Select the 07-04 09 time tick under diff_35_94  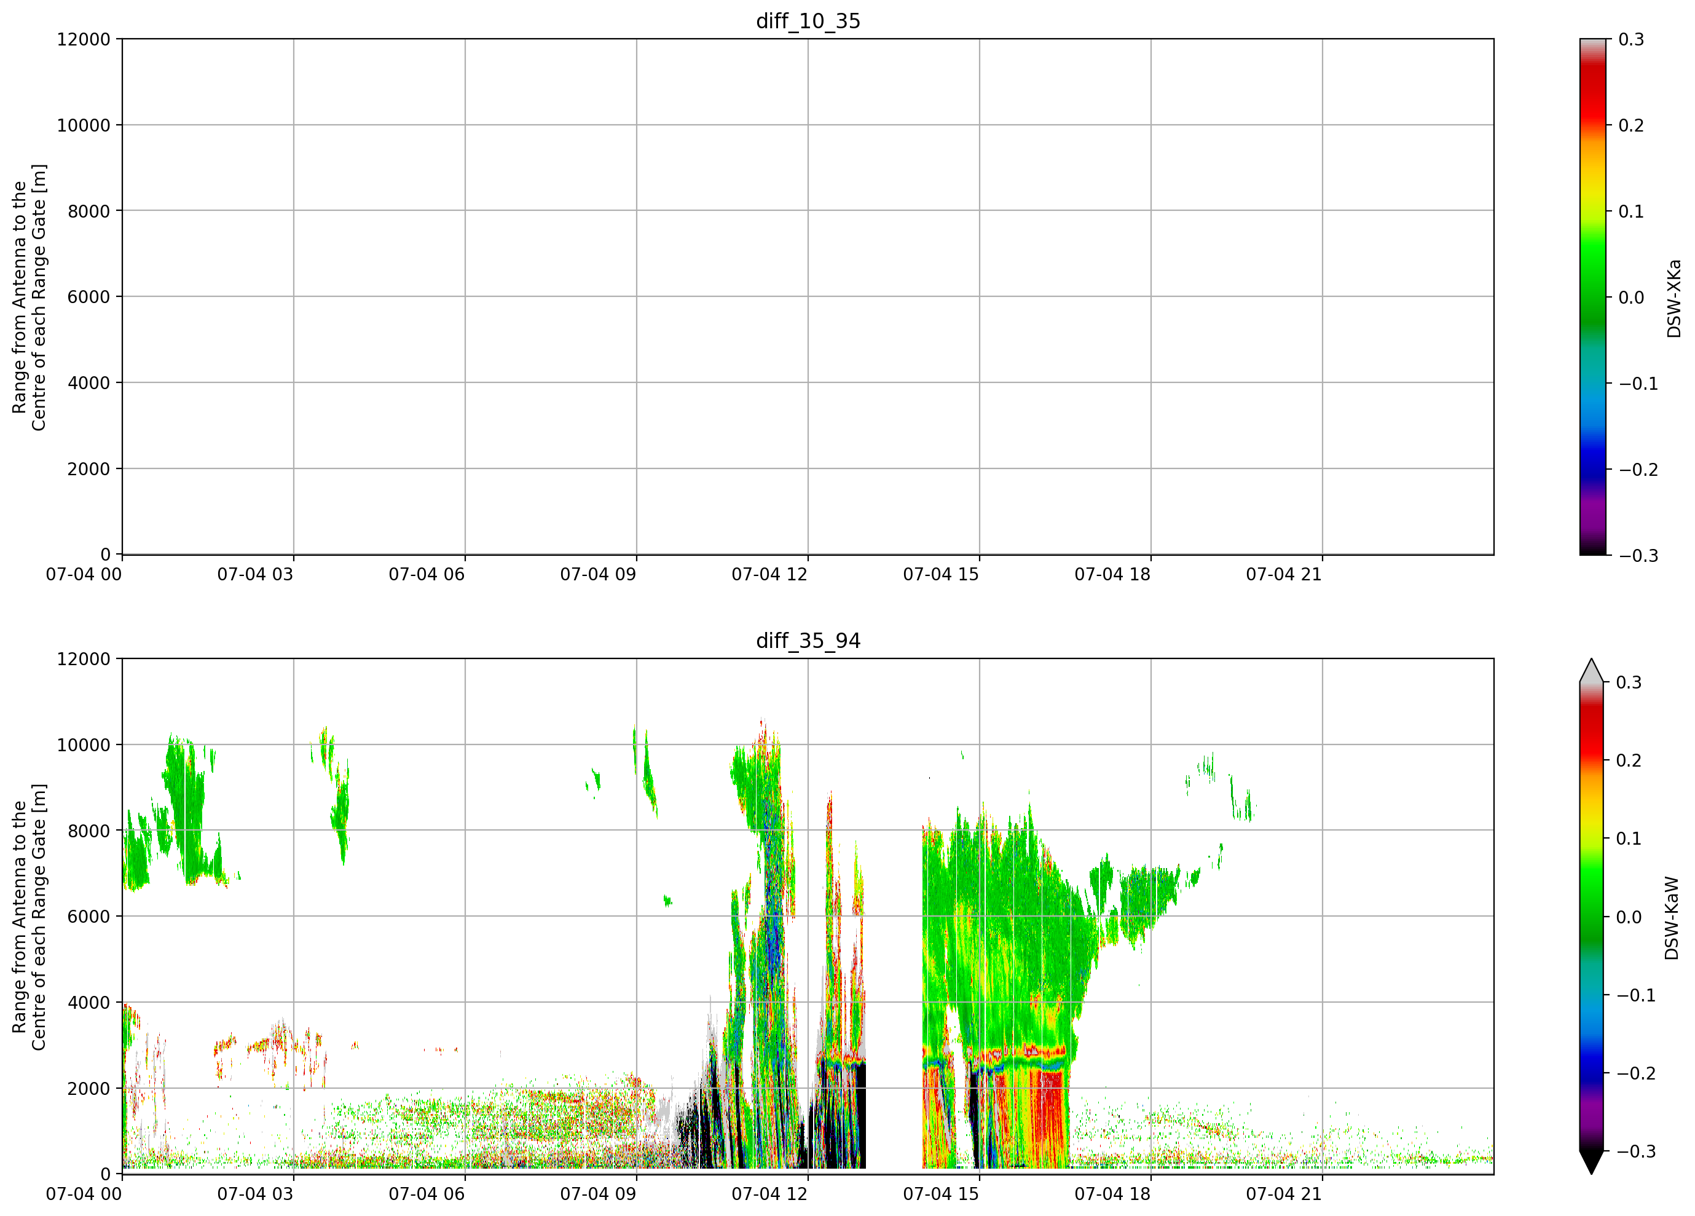pos(599,1194)
